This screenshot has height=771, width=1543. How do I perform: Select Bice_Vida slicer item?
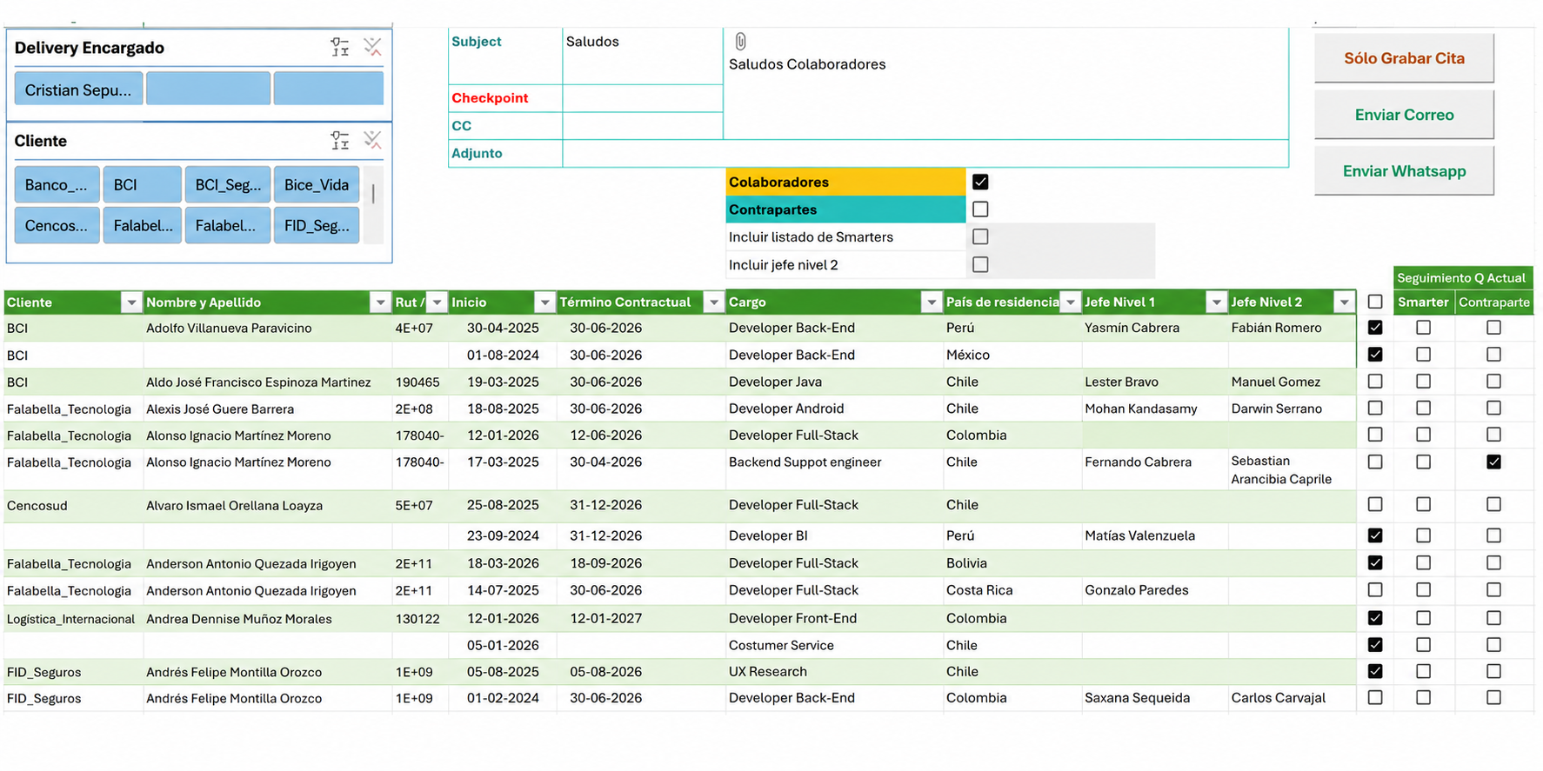pyautogui.click(x=317, y=184)
